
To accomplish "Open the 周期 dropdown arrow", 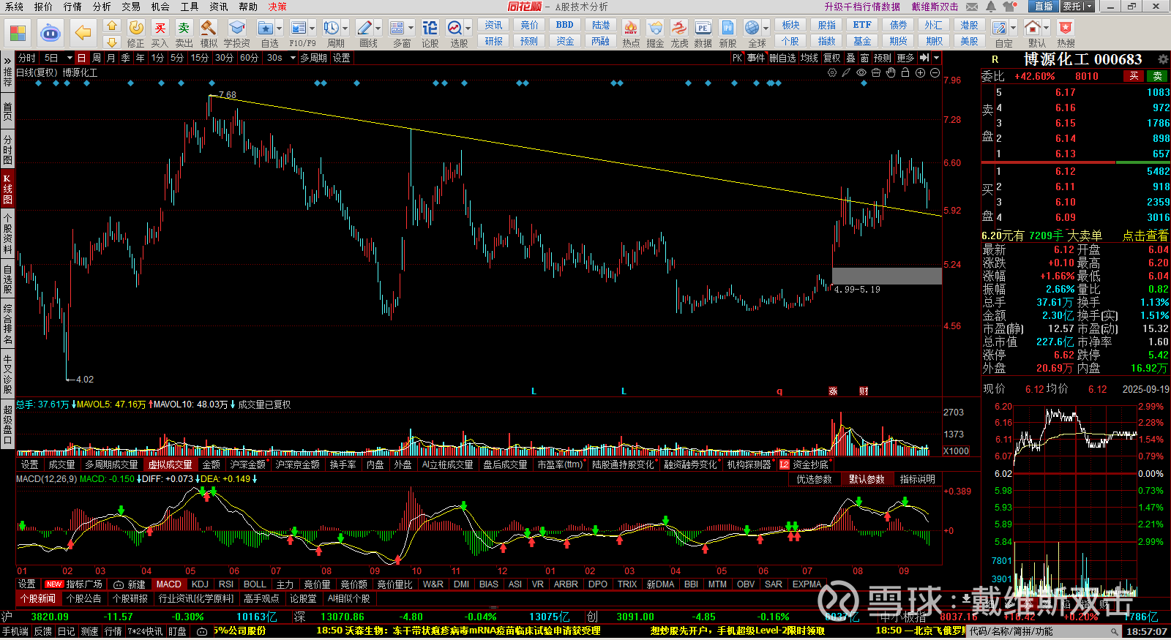I will coord(345,29).
